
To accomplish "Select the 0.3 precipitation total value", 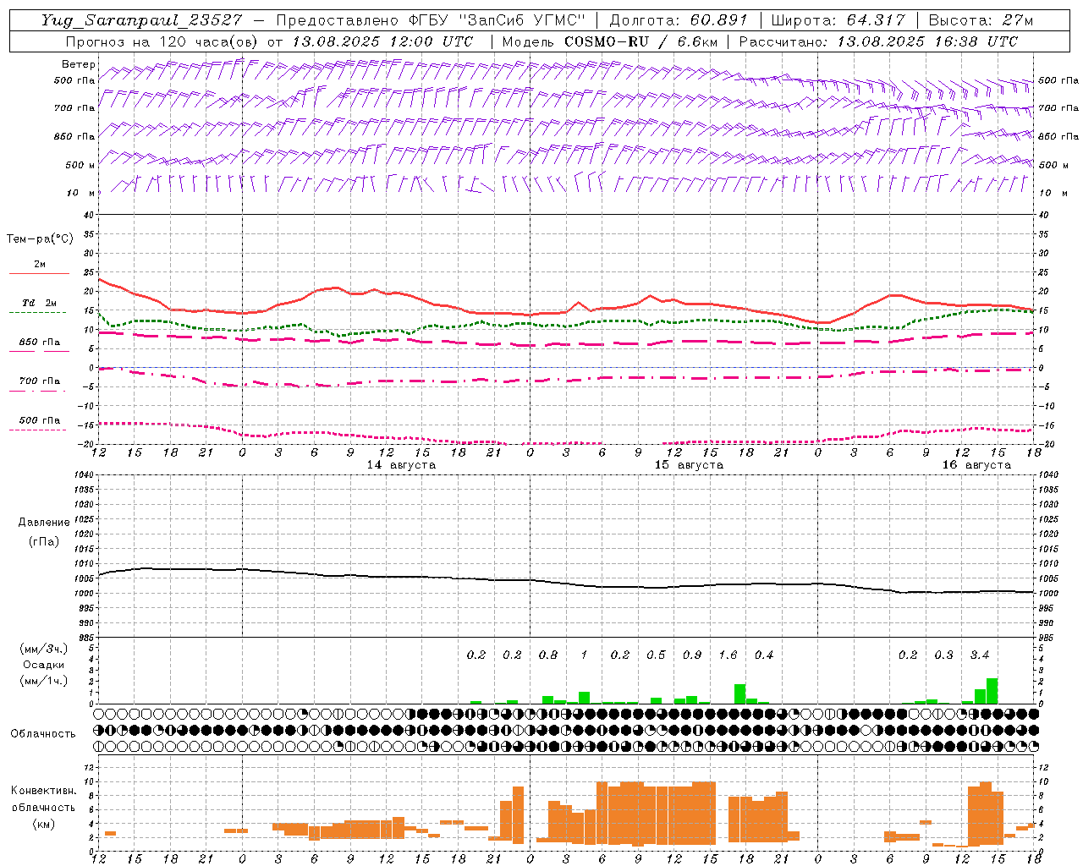I will coord(943,655).
